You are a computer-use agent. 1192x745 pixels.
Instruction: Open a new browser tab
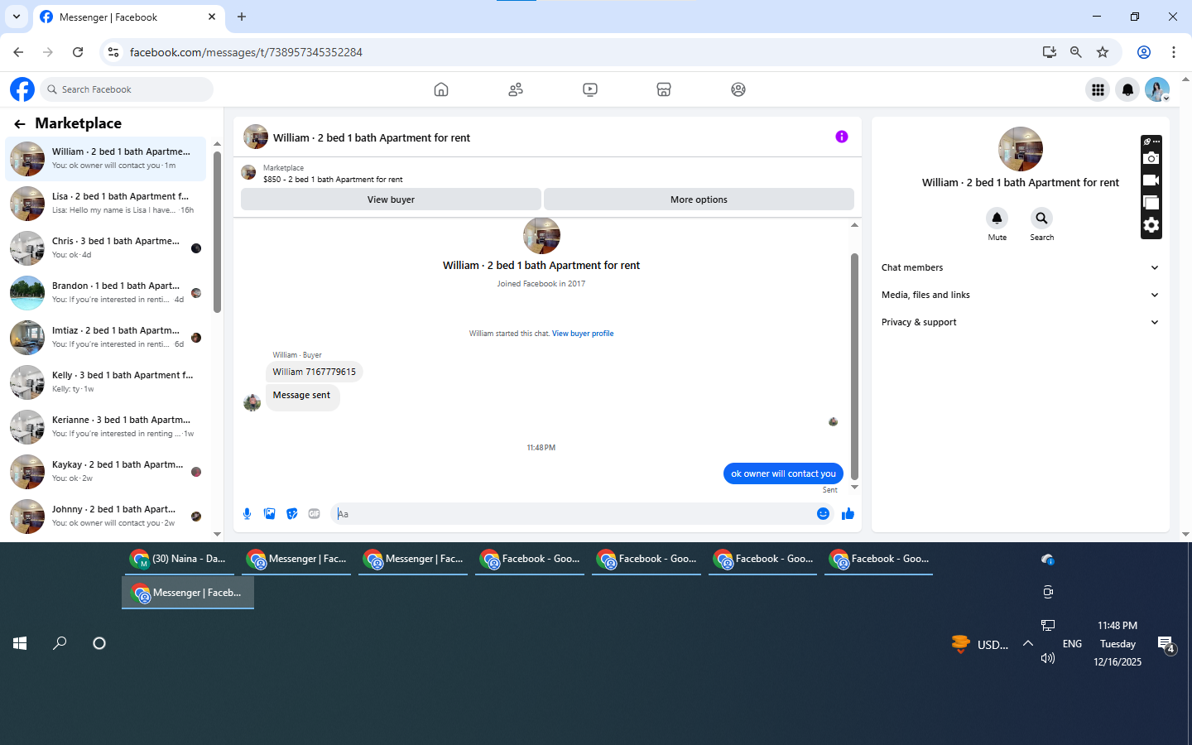(242, 17)
